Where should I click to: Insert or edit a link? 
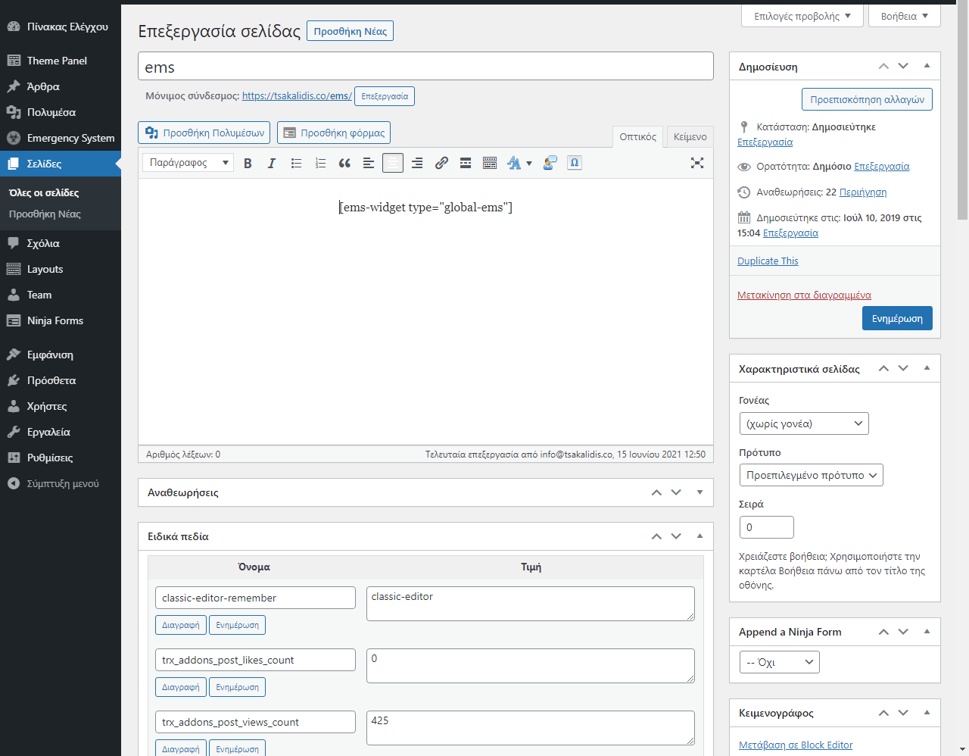point(441,163)
